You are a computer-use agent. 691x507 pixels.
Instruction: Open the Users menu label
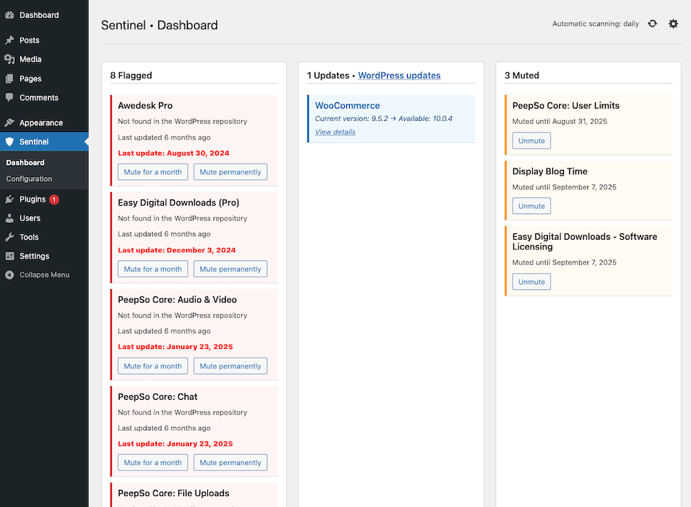click(30, 218)
